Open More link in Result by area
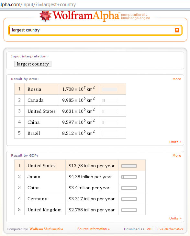The image size is (190, 236). [x=177, y=79]
